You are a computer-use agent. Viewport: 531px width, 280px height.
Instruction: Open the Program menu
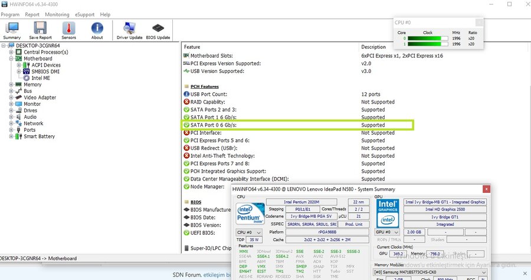10,15
